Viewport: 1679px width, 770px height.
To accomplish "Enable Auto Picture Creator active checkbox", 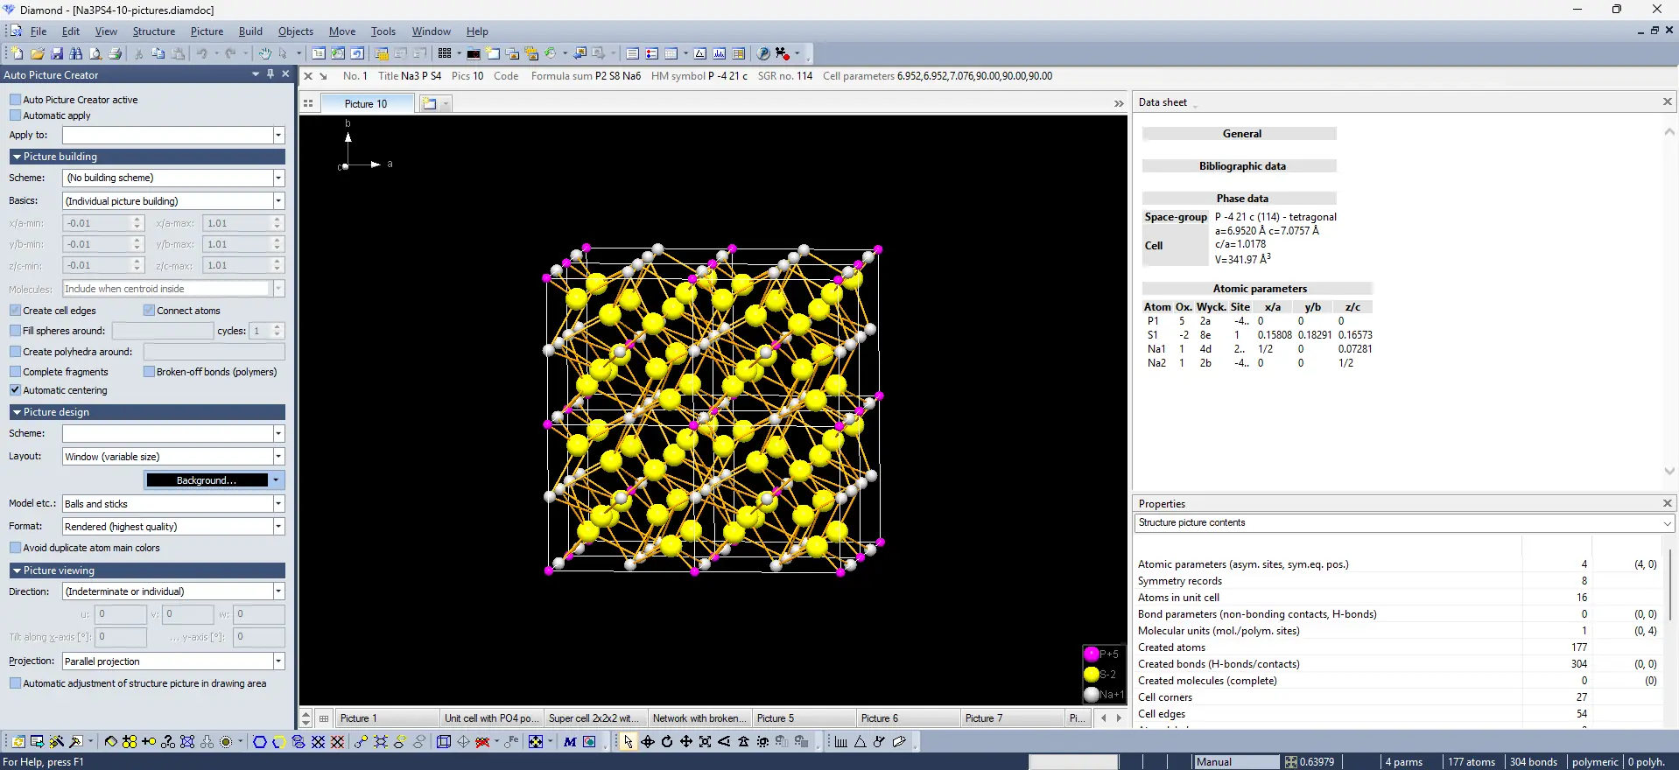I will tap(15, 100).
